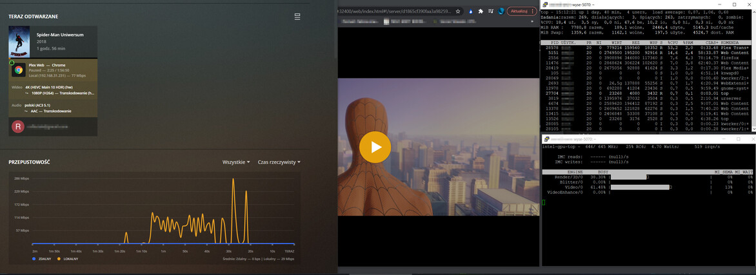Click the blue droplet extension icon
The height and width of the screenshot is (275, 756).
coord(471,12)
